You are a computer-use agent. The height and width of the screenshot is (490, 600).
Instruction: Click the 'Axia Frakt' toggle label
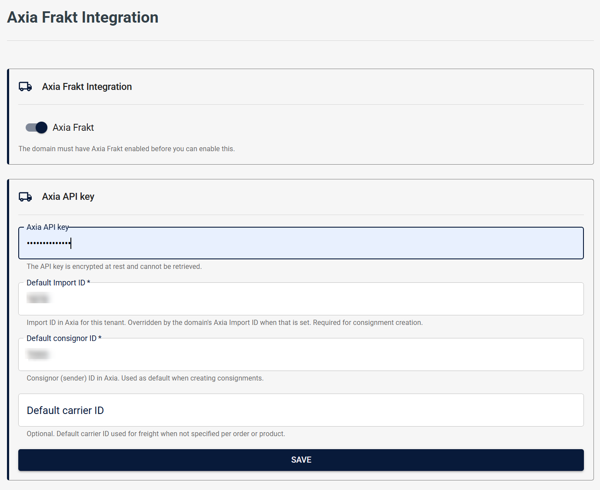[73, 127]
